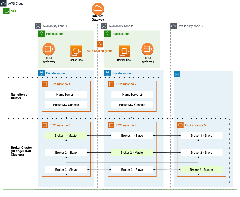This screenshot has height=197, width=240.
Task: Click the Public subnet lock icon in zone 1
Action: [41, 34]
